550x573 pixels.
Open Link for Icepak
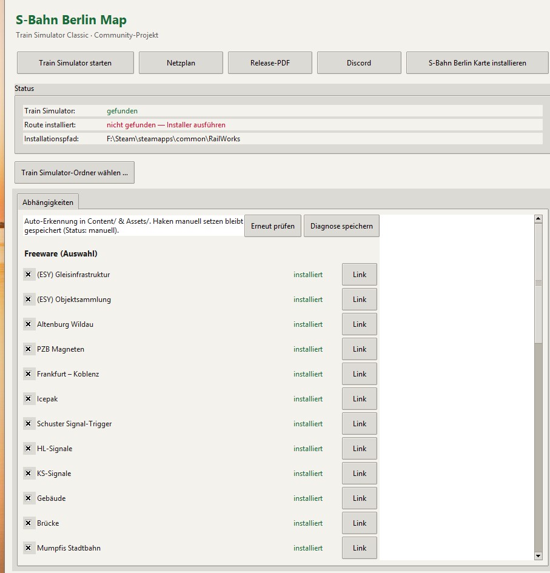[360, 399]
